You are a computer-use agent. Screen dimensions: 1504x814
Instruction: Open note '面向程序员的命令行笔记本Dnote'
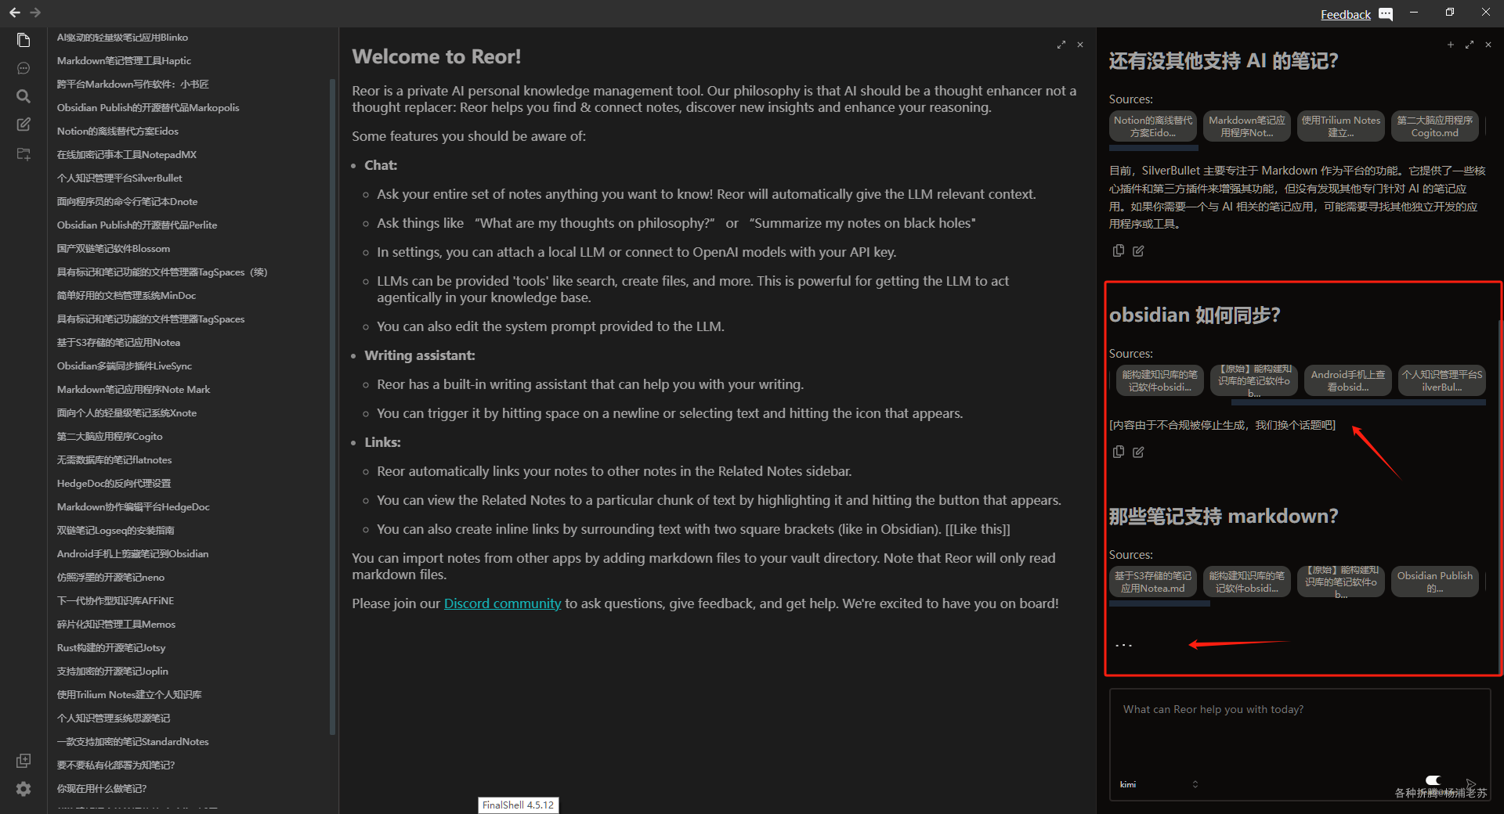point(127,202)
